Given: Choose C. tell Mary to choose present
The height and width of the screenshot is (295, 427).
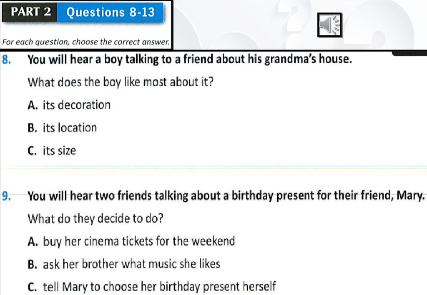Looking at the screenshot, I should pos(152,287).
